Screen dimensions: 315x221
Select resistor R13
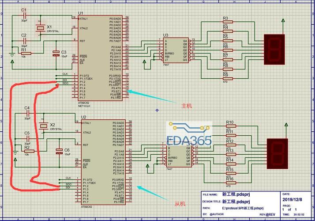(231, 154)
